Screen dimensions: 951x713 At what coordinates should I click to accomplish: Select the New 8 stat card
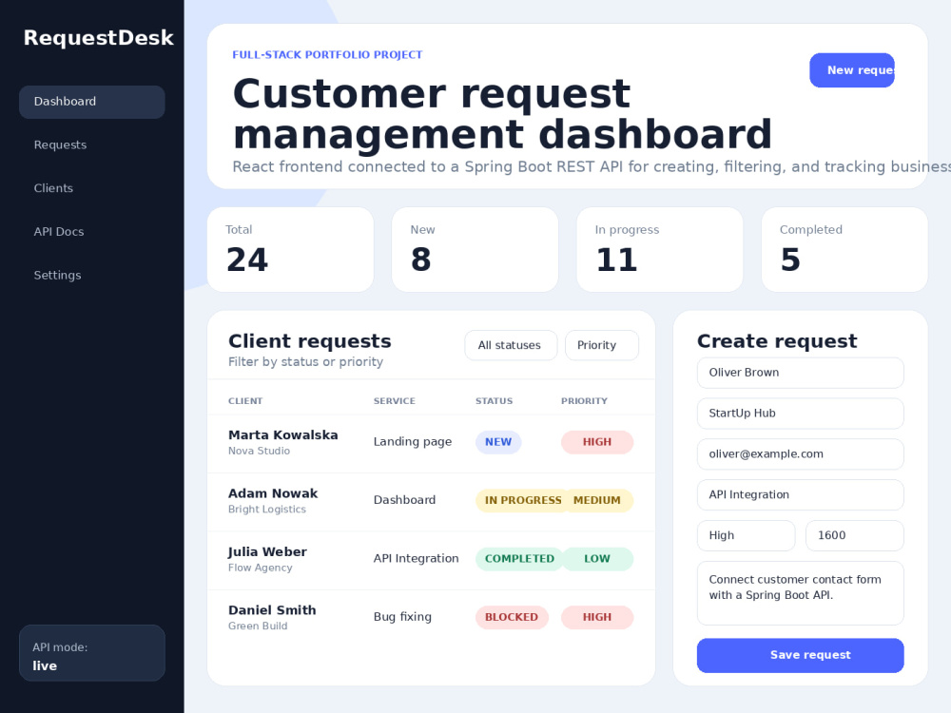[x=475, y=250]
